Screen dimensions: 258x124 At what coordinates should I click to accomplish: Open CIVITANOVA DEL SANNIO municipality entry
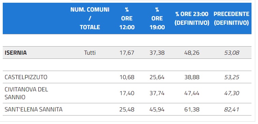26,93
